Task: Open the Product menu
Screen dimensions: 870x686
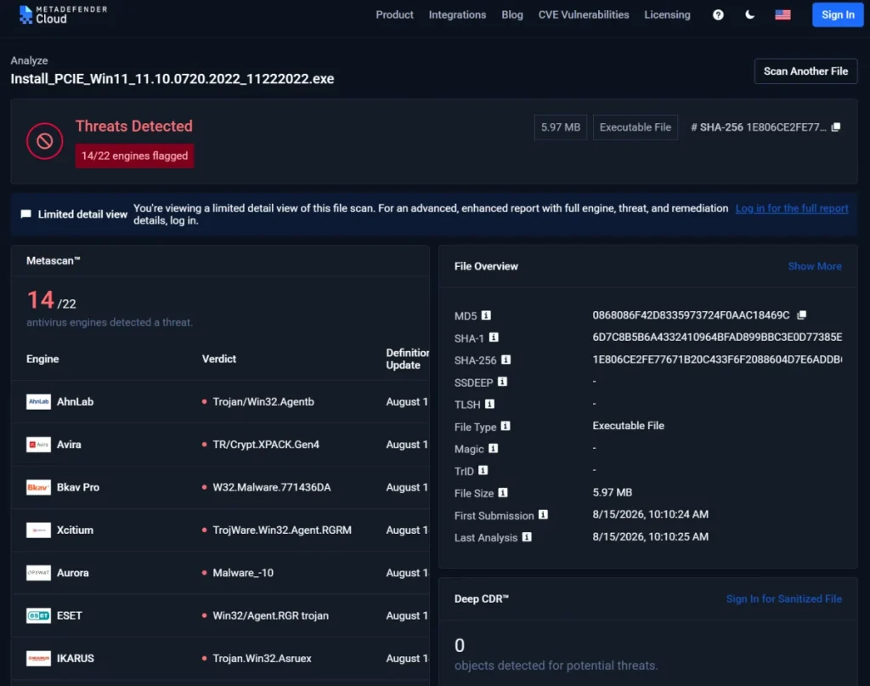Action: point(394,15)
